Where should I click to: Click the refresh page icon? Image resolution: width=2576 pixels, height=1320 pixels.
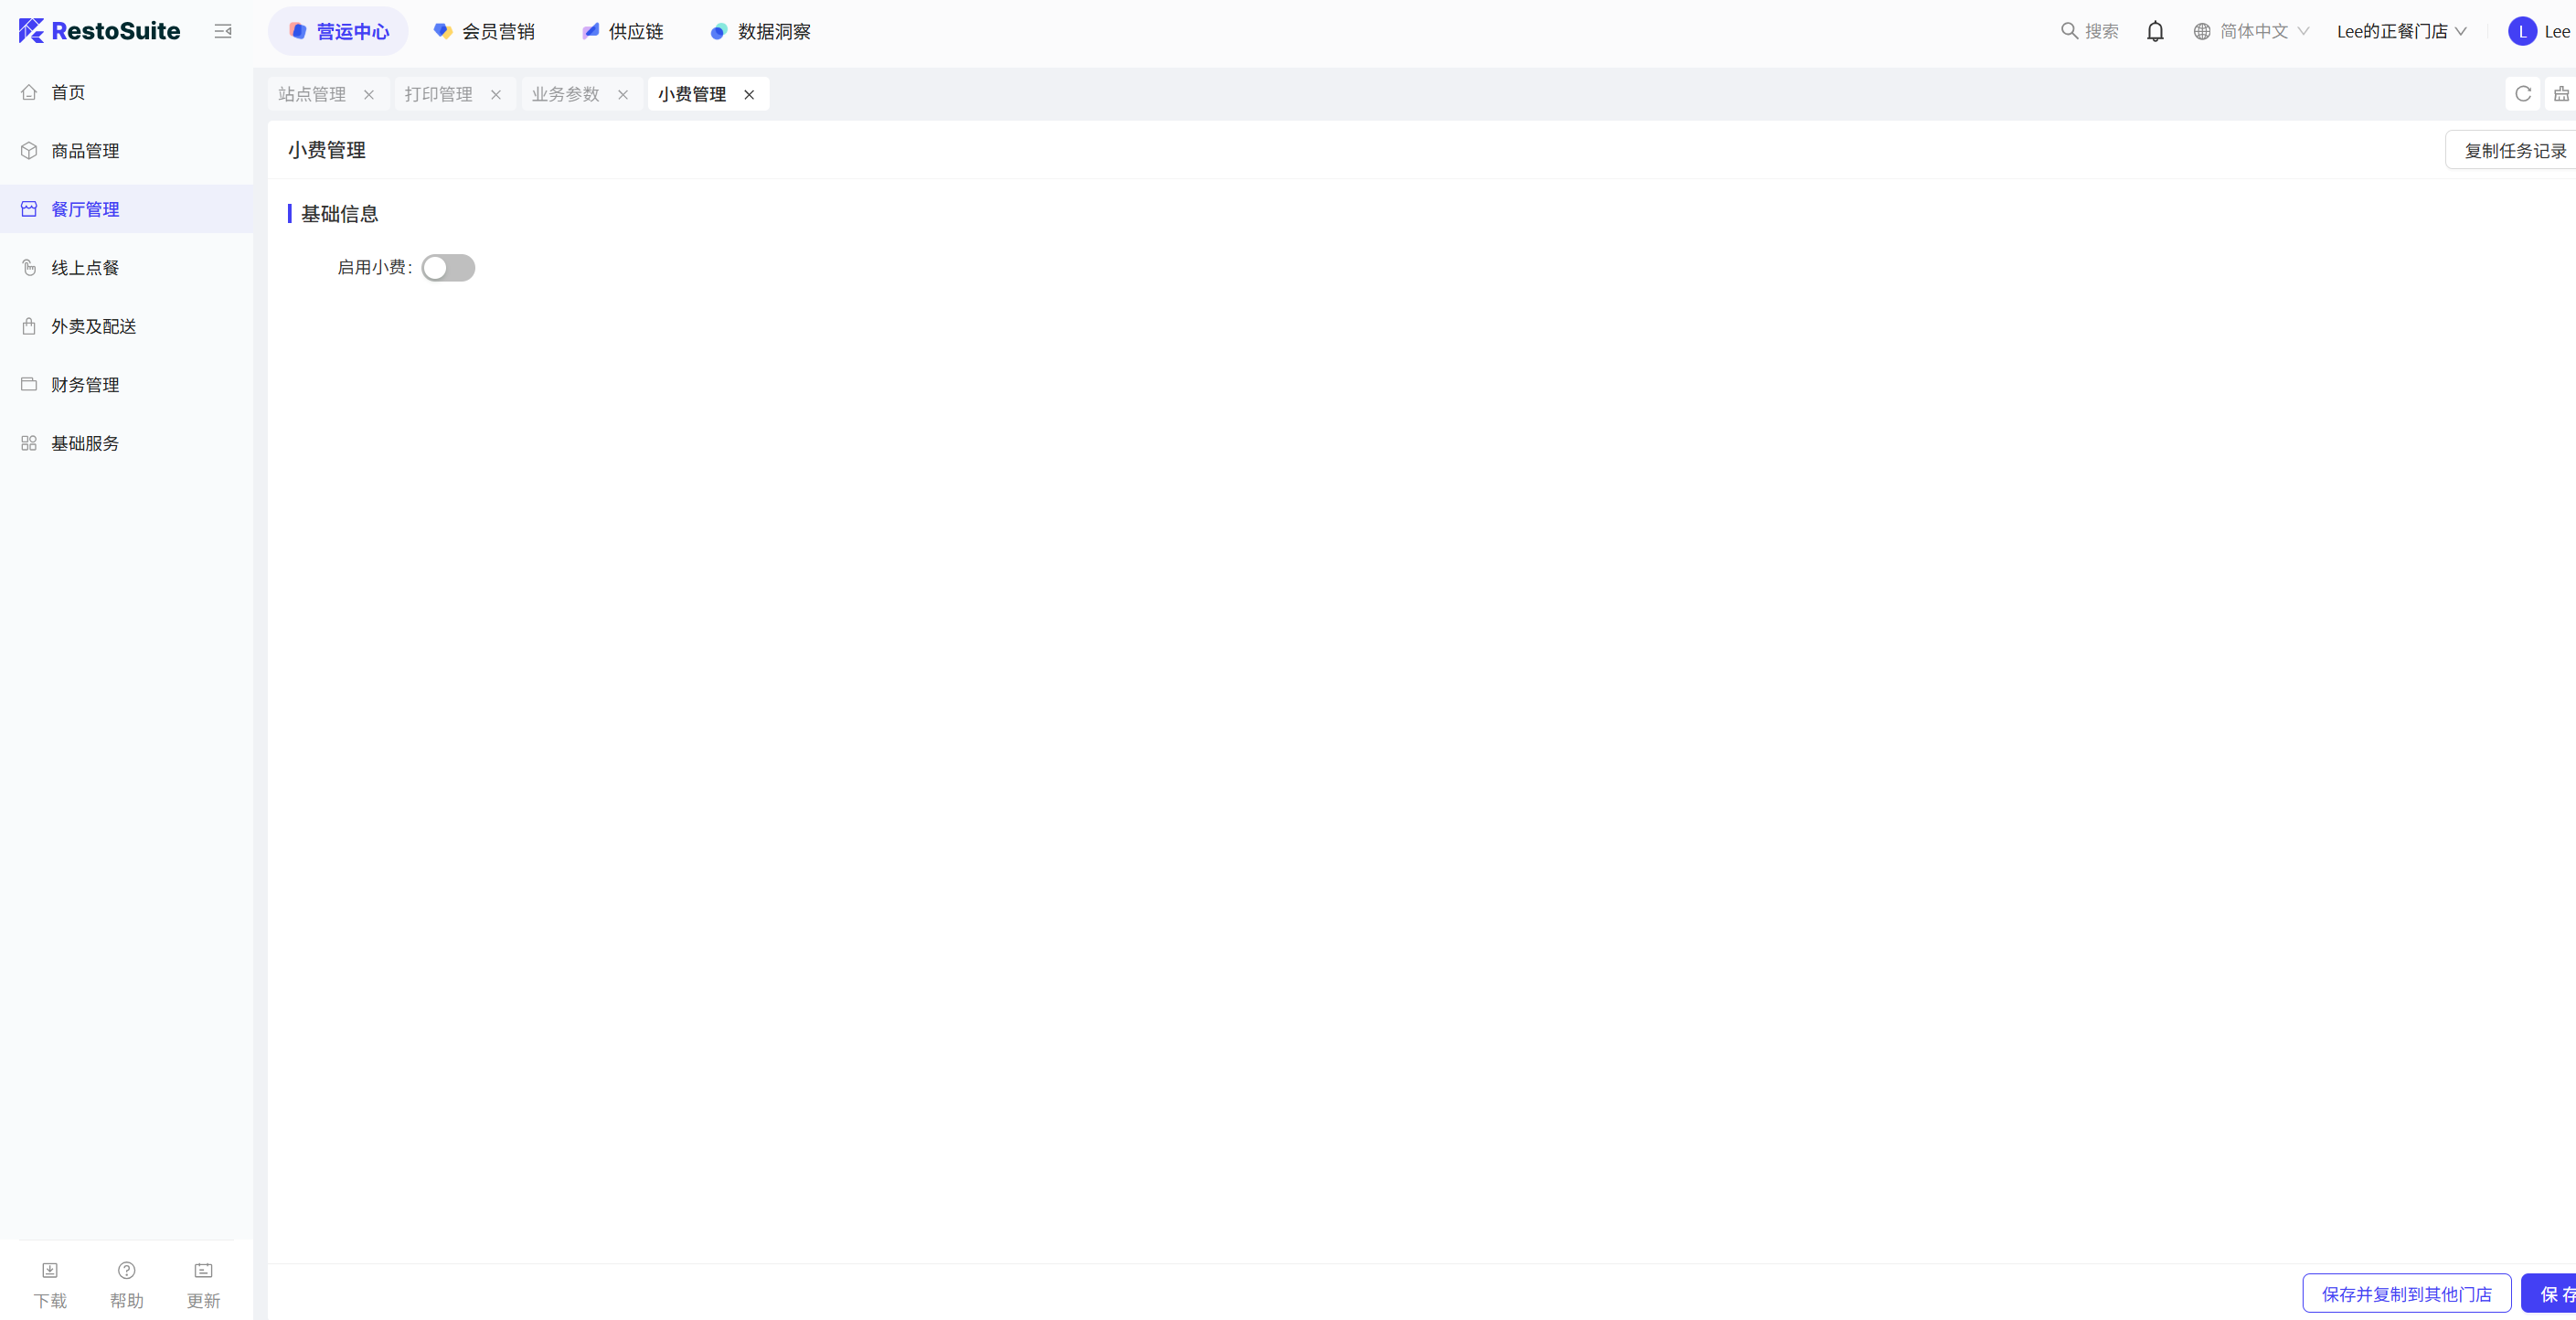[x=2523, y=94]
